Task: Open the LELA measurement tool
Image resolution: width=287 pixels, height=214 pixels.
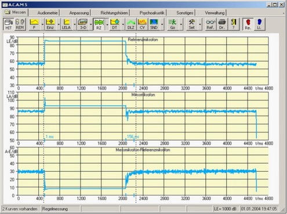Action: (x=66, y=24)
